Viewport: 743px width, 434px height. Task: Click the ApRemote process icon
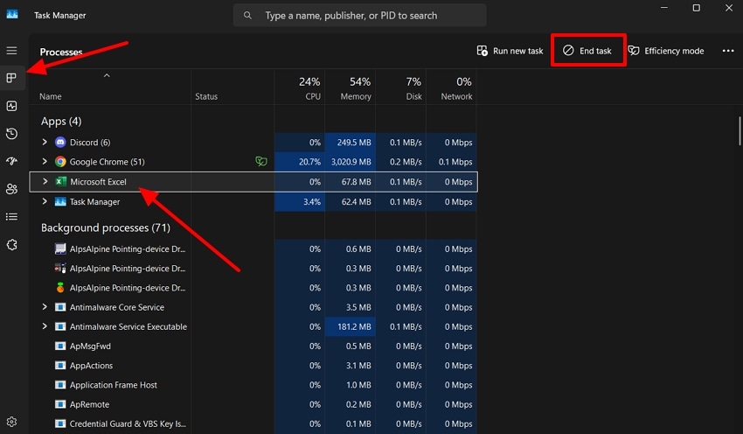(x=60, y=404)
